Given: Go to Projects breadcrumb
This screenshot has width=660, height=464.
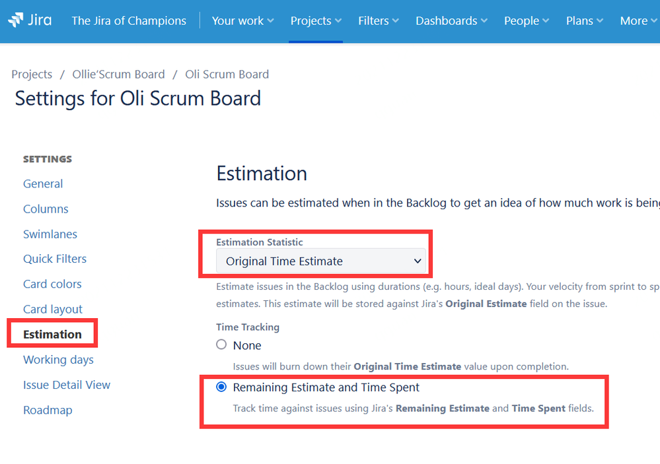Looking at the screenshot, I should 32,74.
